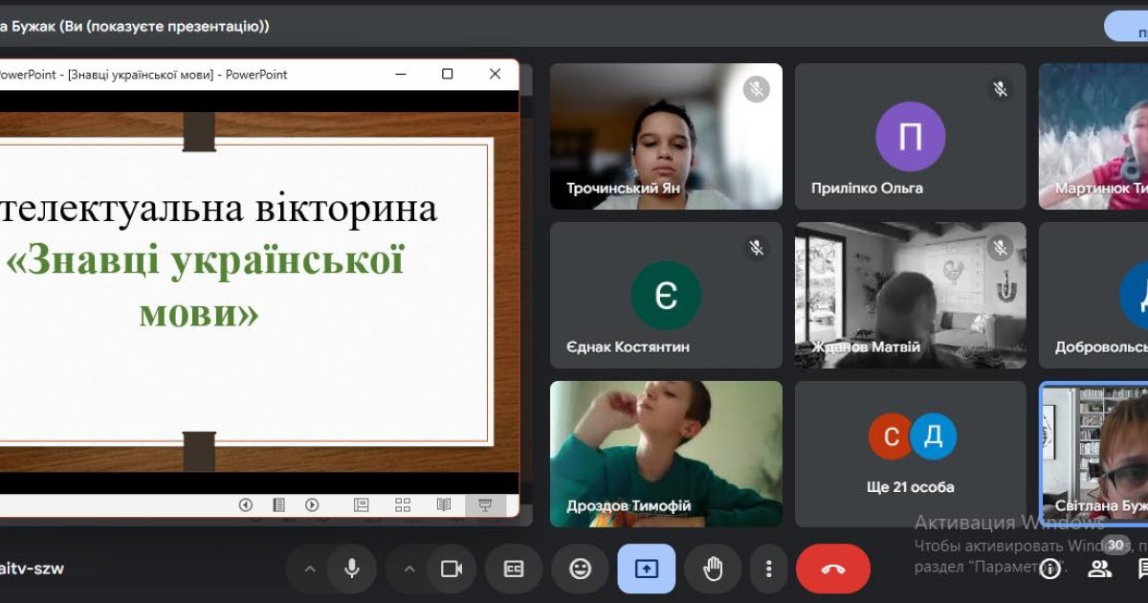Raise hand in the meeting
The width and height of the screenshot is (1148, 603).
pyautogui.click(x=713, y=569)
